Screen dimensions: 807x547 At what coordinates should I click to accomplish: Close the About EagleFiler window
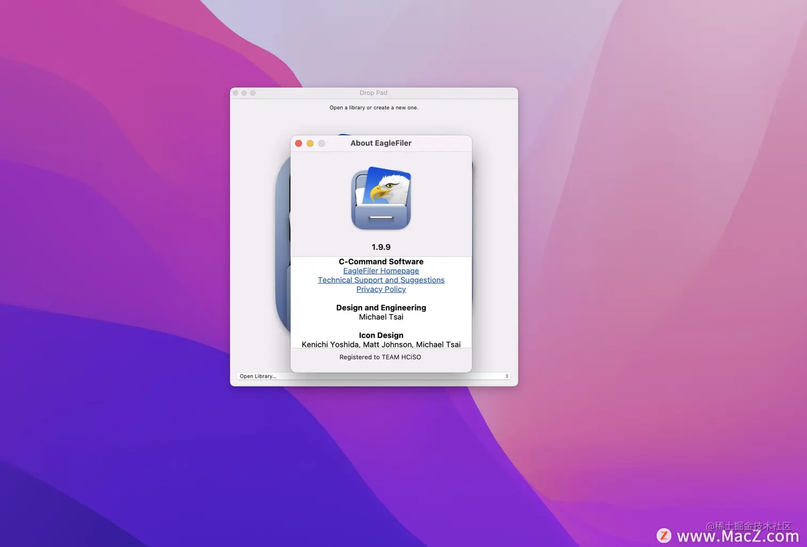click(299, 143)
